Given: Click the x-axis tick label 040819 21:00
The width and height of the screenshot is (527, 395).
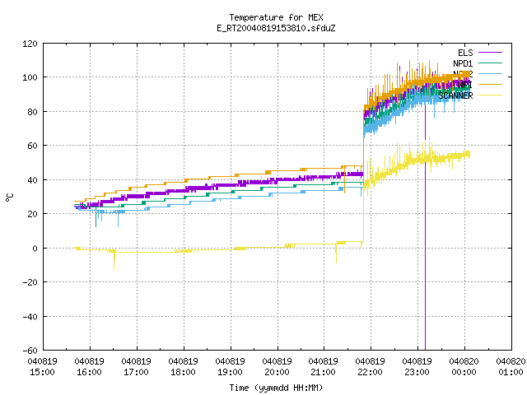Looking at the screenshot, I should pos(324,367).
